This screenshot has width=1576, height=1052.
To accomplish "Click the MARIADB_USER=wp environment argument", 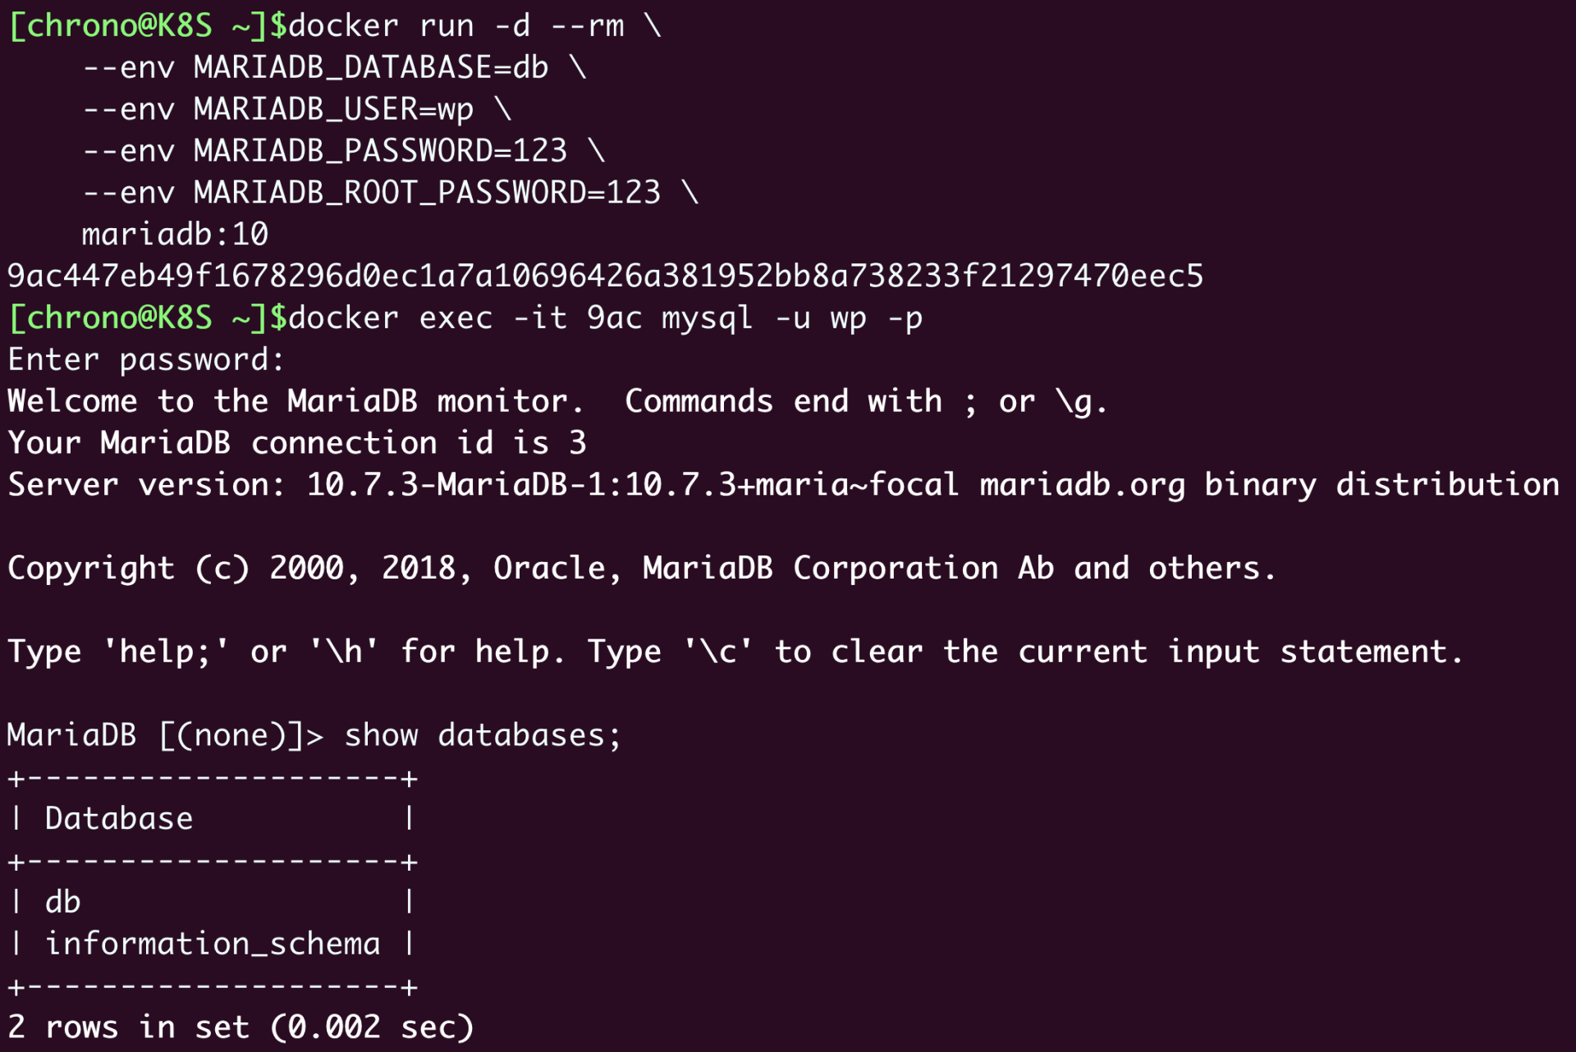I will [x=333, y=110].
